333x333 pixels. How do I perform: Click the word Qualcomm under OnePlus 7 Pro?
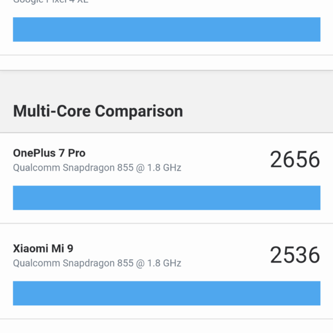pyautogui.click(x=34, y=167)
